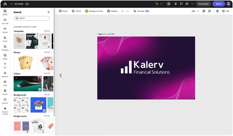Click the Download button
Image resolution: width=233 pixels, height=136 pixels.
pos(203,4)
